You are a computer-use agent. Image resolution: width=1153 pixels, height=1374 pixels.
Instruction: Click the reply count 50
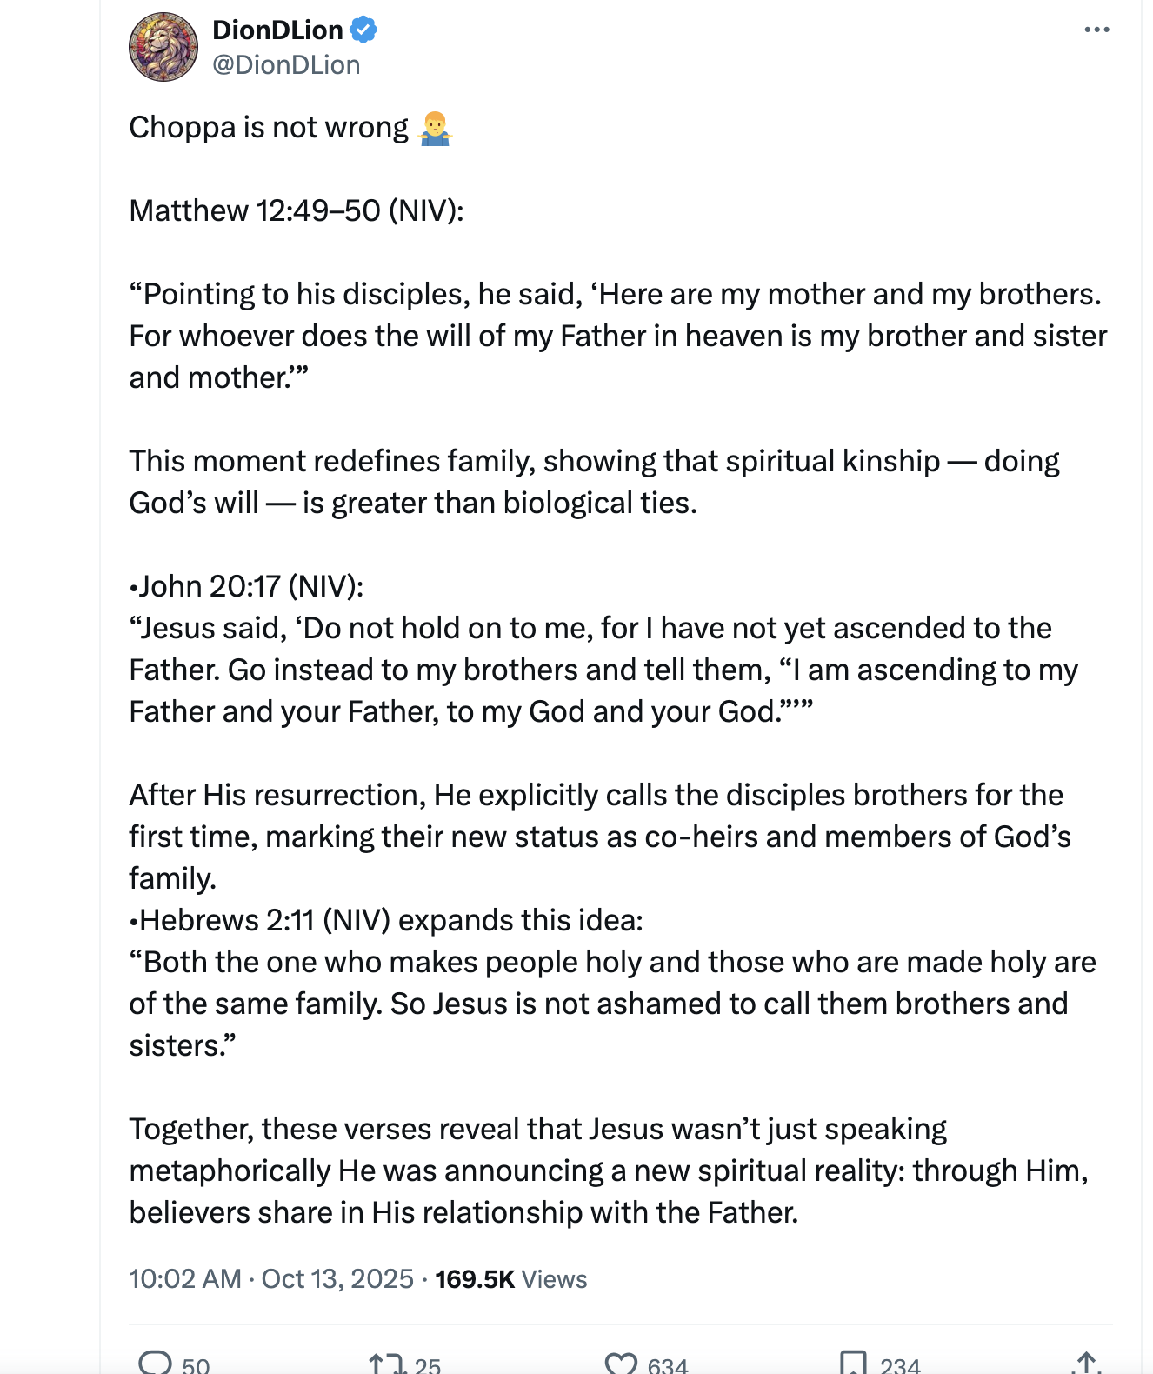click(196, 1365)
